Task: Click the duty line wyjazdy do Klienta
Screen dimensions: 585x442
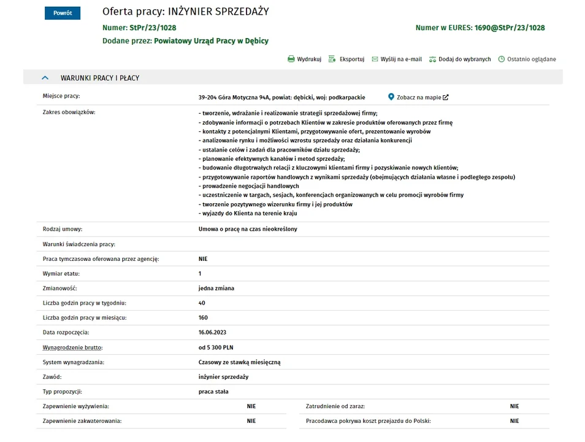Action: pos(248,214)
